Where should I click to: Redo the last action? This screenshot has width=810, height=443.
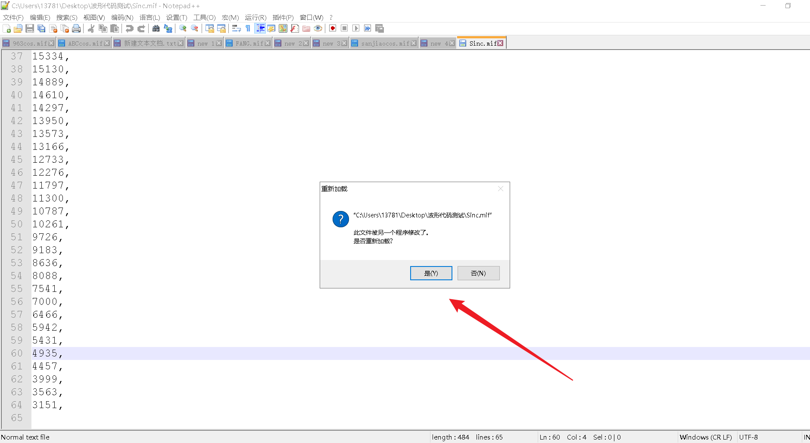pos(141,28)
